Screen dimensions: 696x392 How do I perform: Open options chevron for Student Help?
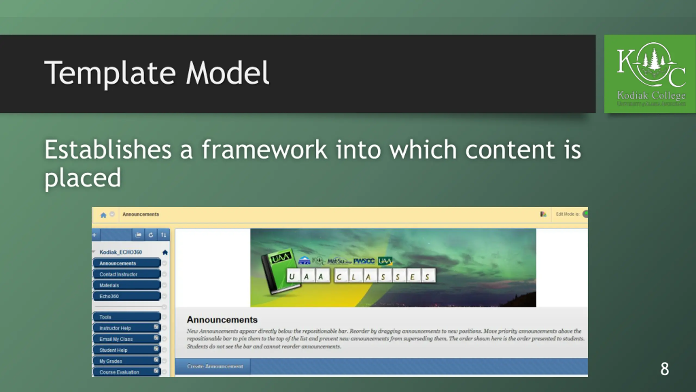[x=164, y=350]
